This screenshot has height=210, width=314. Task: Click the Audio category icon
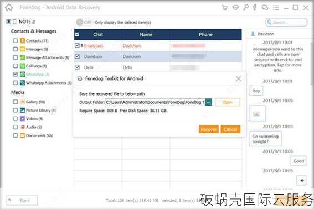22,127
